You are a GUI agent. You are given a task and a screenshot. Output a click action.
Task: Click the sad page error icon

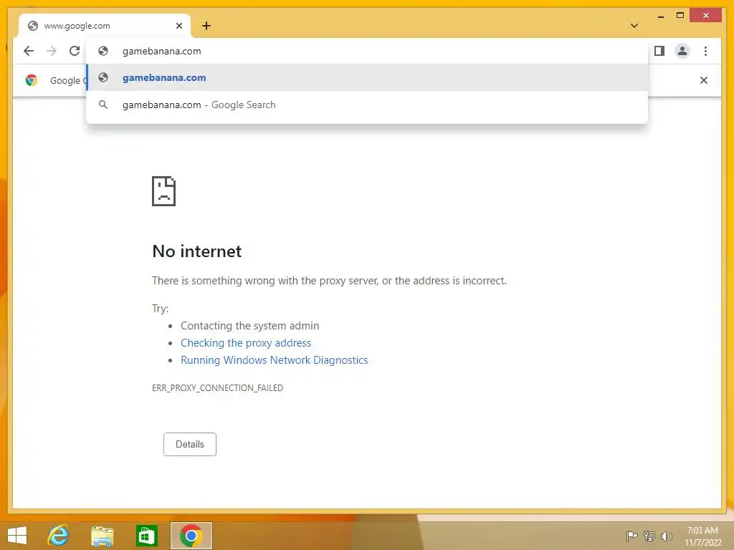[x=164, y=191]
